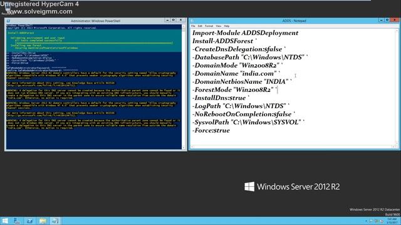Click the ADDS - Notepad title bar
The width and height of the screenshot is (401, 225).
(294, 21)
